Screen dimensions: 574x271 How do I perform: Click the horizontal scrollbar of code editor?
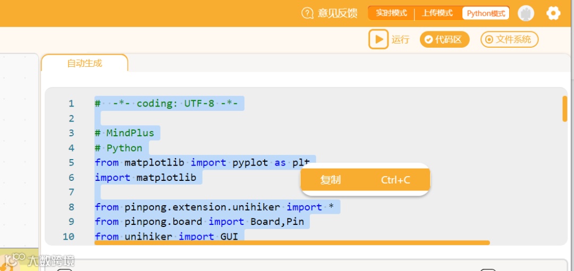pos(292,242)
